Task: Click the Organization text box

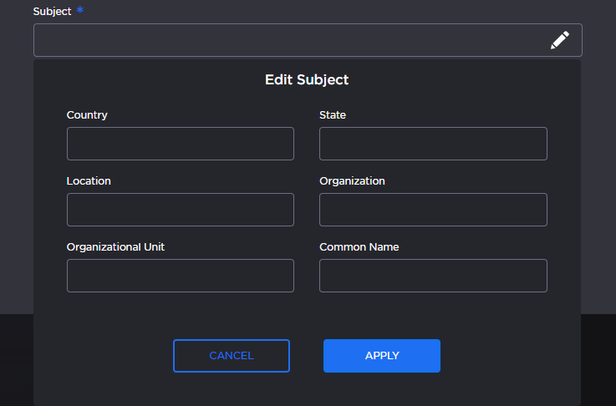Action: point(433,210)
